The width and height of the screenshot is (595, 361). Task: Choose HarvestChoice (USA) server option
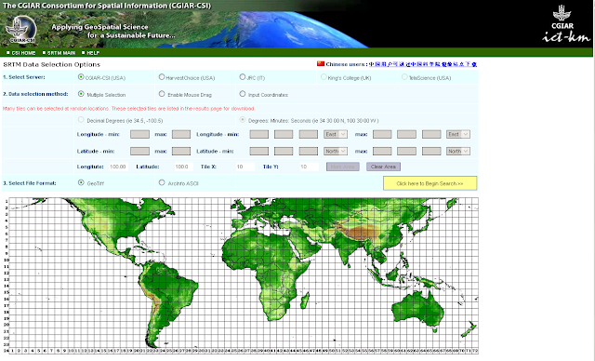click(162, 77)
